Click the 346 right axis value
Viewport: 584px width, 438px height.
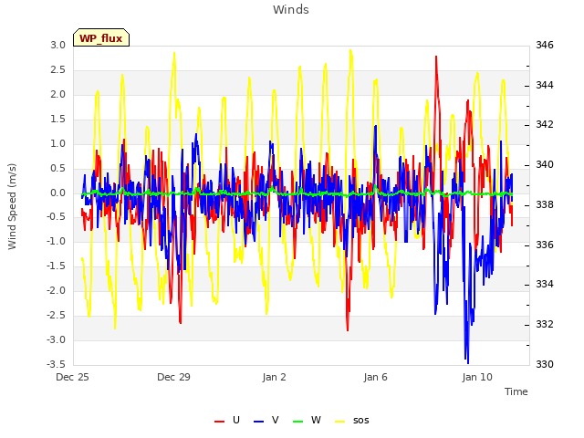pyautogui.click(x=545, y=45)
